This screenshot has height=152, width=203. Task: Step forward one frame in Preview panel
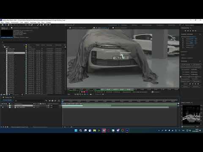(x=193, y=31)
